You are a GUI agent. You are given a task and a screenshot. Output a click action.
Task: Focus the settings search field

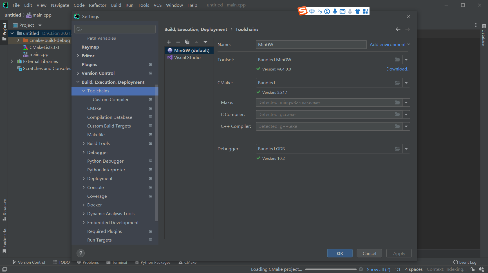pyautogui.click(x=115, y=29)
